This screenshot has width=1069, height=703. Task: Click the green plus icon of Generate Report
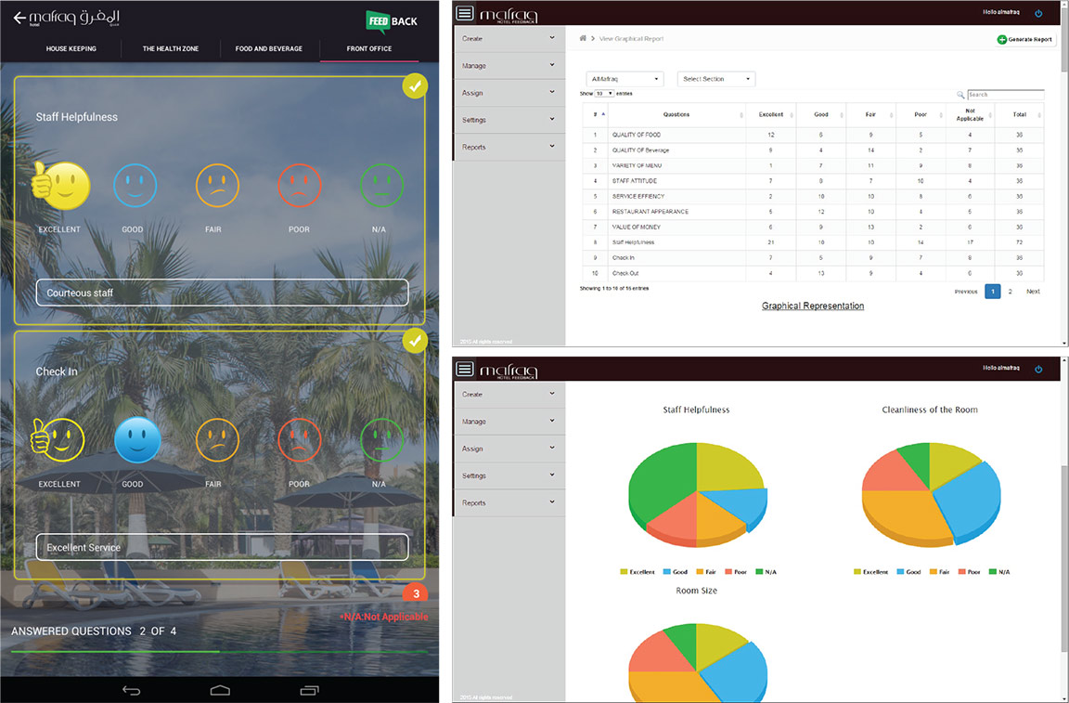(x=1001, y=40)
